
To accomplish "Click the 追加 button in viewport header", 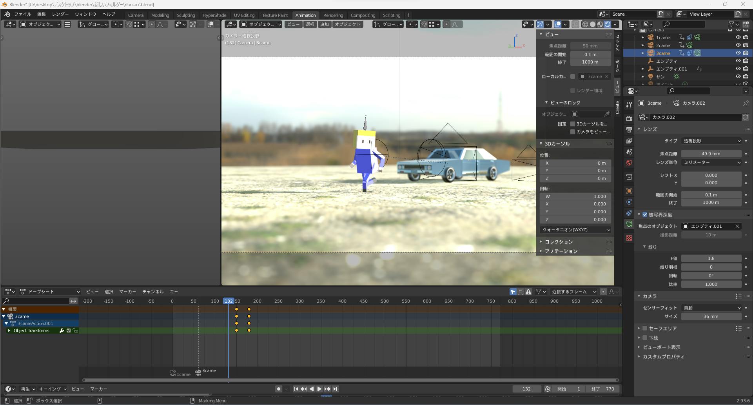I will (324, 24).
